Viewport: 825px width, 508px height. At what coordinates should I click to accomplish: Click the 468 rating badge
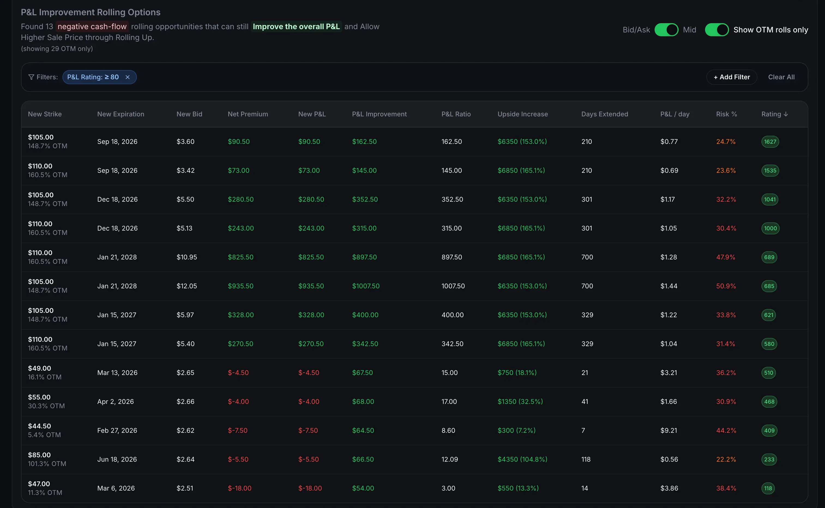pyautogui.click(x=769, y=402)
